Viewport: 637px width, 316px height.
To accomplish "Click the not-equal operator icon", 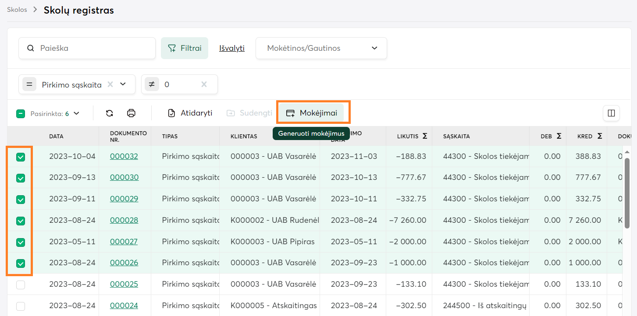I will pos(152,84).
